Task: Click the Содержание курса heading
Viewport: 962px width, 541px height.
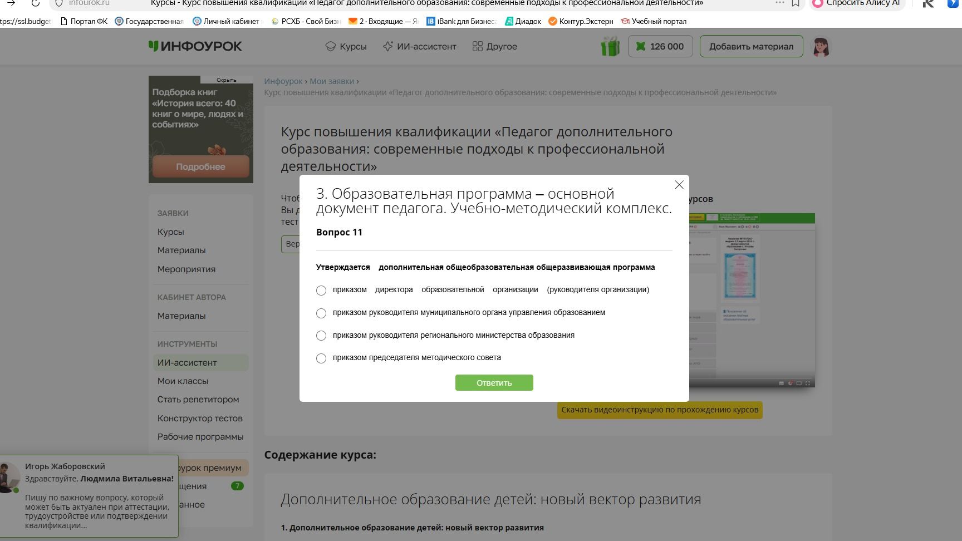Action: pyautogui.click(x=320, y=455)
